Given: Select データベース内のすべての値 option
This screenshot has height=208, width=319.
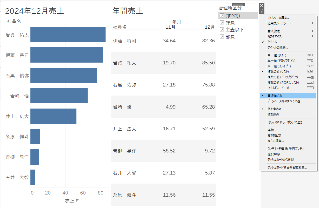Looking at the screenshot, I should [288, 101].
